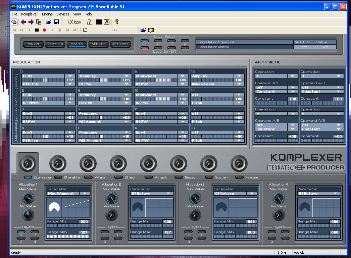
Task: Switch to the KEYBOARD page
Action: [120, 44]
